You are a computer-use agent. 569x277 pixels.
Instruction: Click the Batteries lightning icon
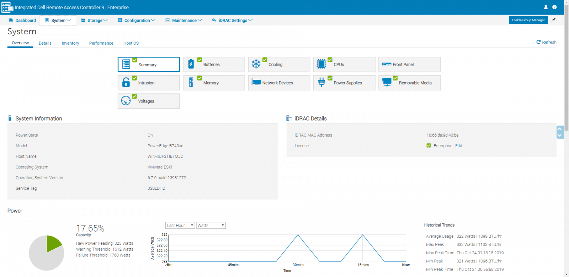pyautogui.click(x=191, y=64)
